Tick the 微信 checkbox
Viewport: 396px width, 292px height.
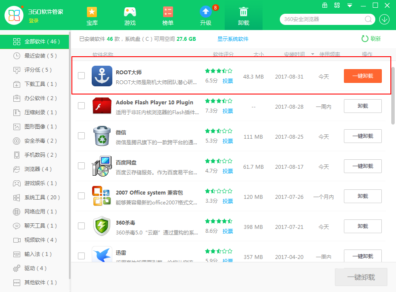coord(81,136)
